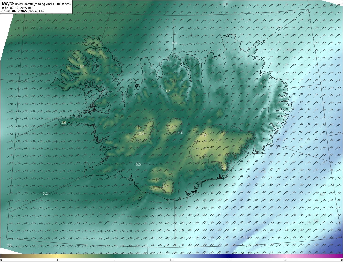
Task: Click the 3.6 value label on the western peninsula
Action: click(x=64, y=123)
